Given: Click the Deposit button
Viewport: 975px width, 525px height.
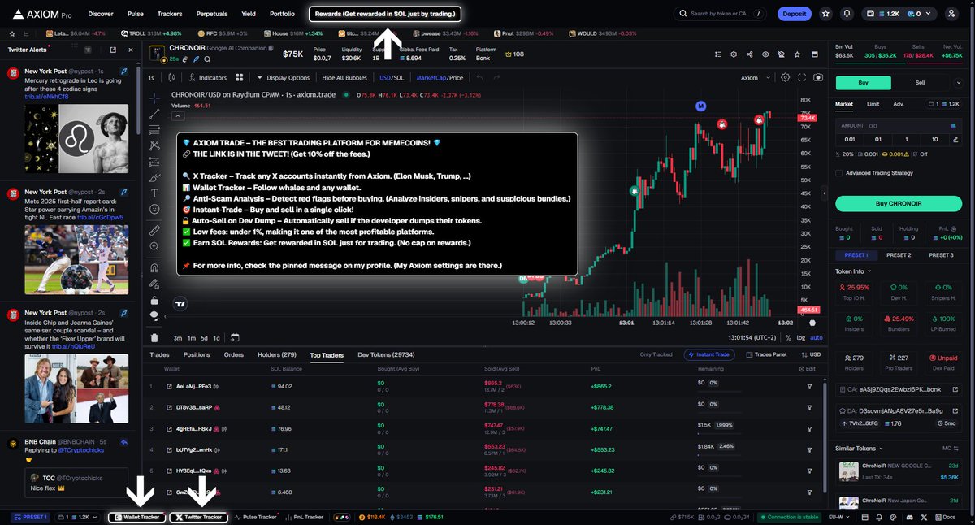Looking at the screenshot, I should click(x=795, y=14).
